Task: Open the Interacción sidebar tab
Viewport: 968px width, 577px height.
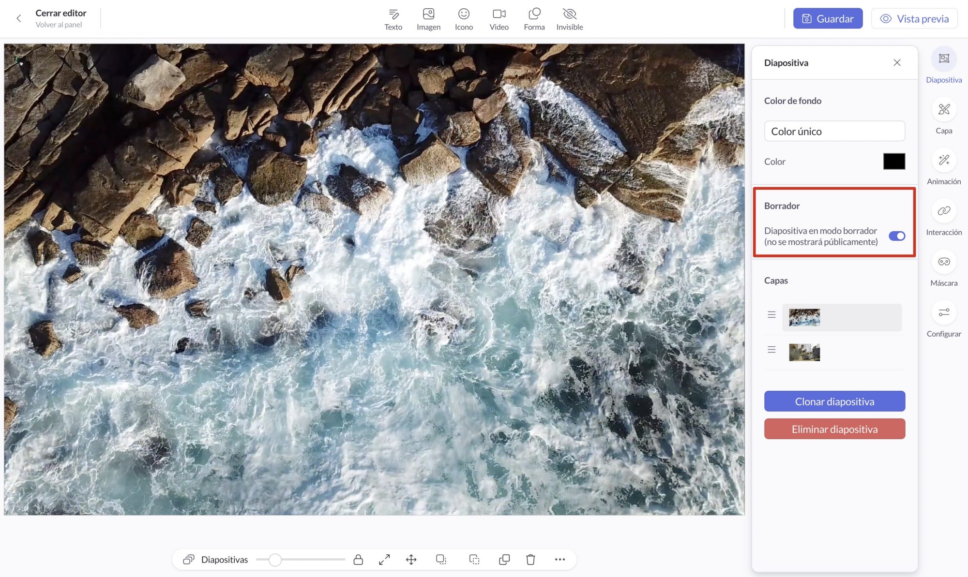Action: click(944, 218)
